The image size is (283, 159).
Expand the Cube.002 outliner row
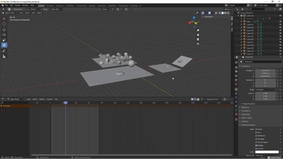tap(241, 27)
